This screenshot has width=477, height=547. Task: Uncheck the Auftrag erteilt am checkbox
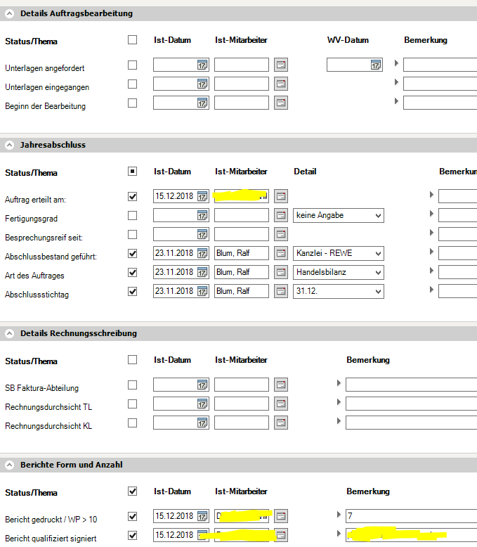[133, 197]
